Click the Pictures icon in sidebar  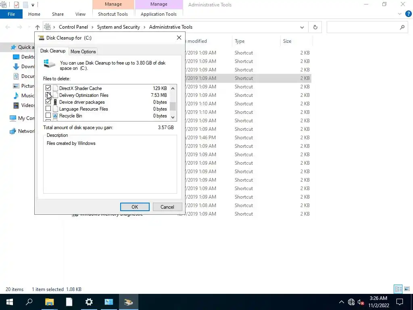(x=16, y=86)
